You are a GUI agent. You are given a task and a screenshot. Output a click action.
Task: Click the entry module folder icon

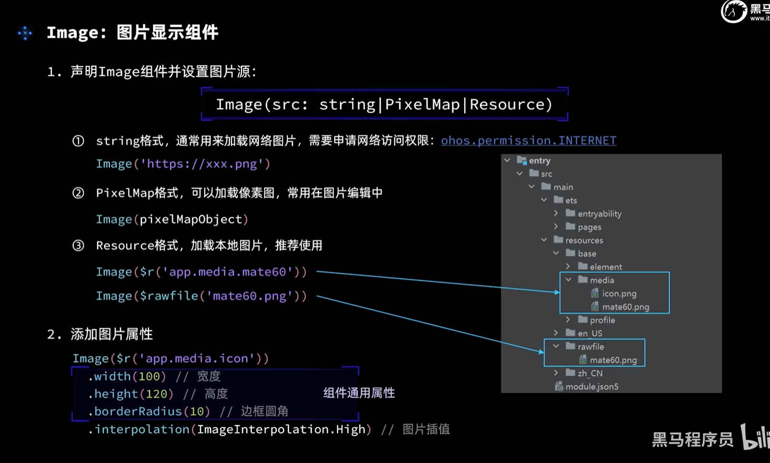click(521, 160)
